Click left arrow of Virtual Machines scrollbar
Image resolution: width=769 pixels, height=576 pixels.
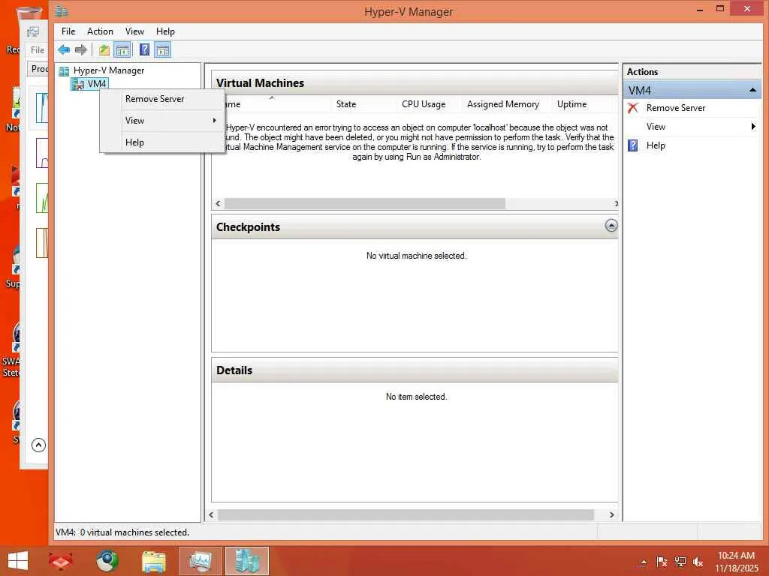[x=219, y=203]
